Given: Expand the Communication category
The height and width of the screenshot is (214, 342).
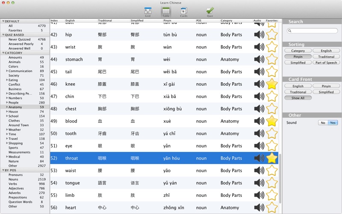Looking at the screenshot, I should pos(7,71).
